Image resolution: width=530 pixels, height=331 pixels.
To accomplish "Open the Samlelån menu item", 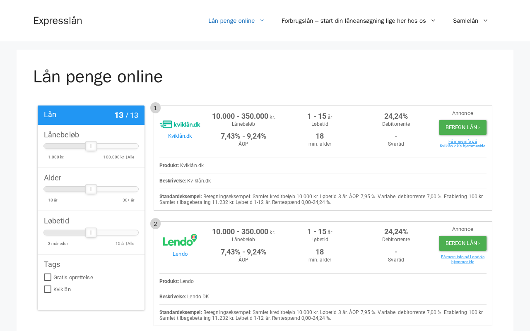I will click(465, 21).
